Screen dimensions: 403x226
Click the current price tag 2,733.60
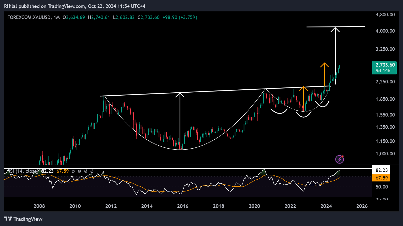(x=385, y=65)
